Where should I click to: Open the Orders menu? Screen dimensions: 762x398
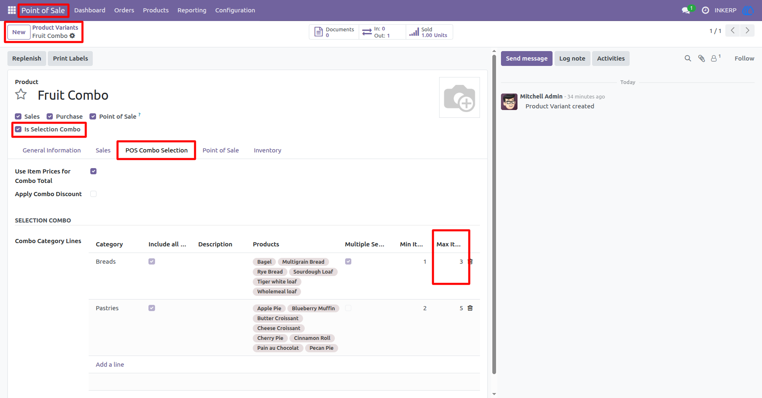tap(124, 10)
